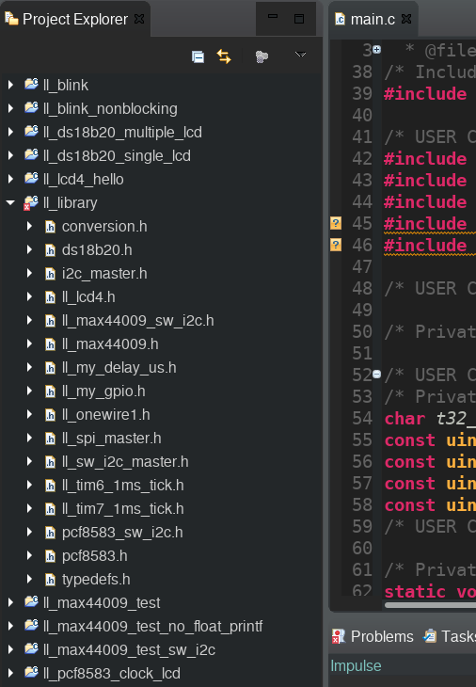The height and width of the screenshot is (687, 476).
Task: Open the Project Explorer view menu chevron
Action: tap(300, 55)
